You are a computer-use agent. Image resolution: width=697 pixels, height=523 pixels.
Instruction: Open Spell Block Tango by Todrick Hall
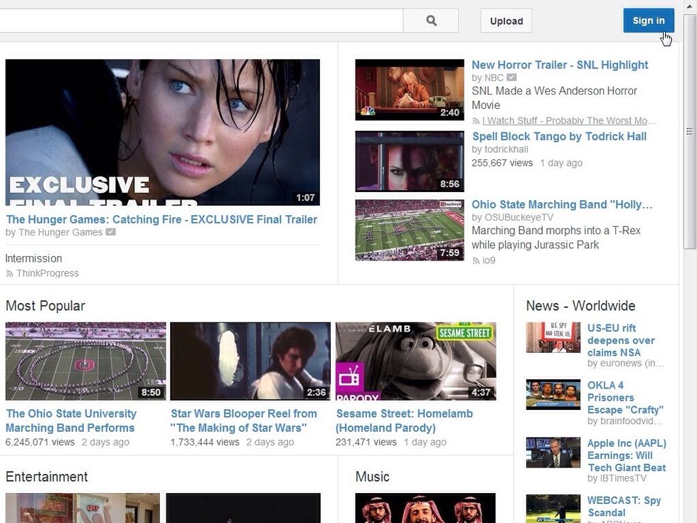pyautogui.click(x=557, y=136)
